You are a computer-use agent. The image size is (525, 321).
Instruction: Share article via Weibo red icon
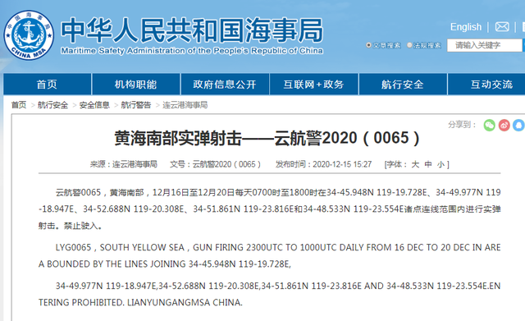(x=504, y=126)
